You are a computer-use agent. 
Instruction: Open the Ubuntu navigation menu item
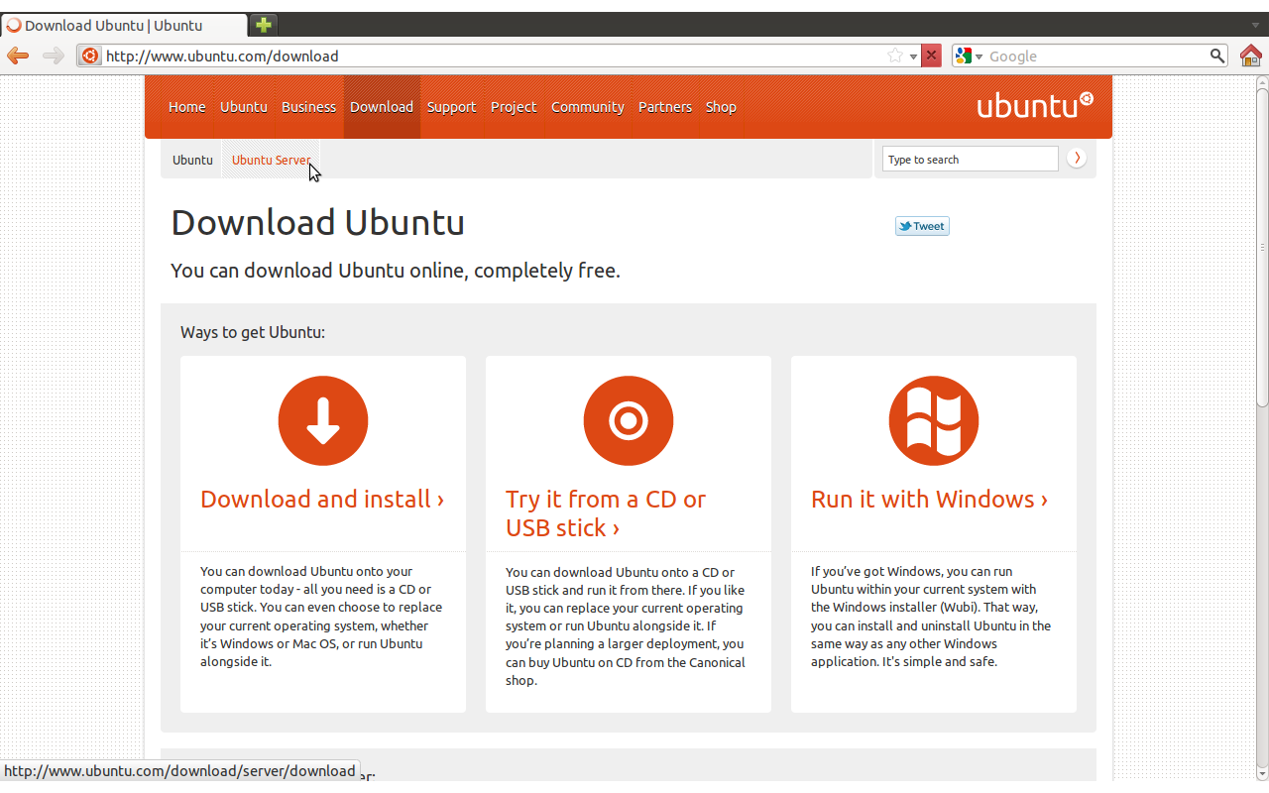(x=244, y=107)
